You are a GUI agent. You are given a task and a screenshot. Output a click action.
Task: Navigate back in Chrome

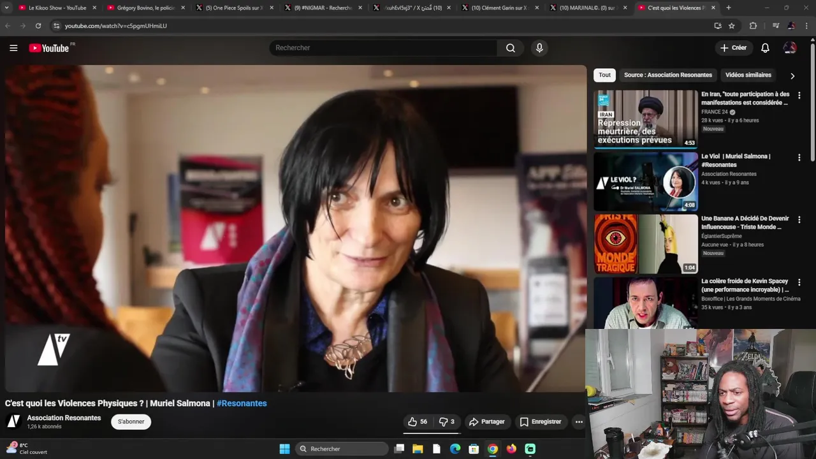tap(8, 25)
